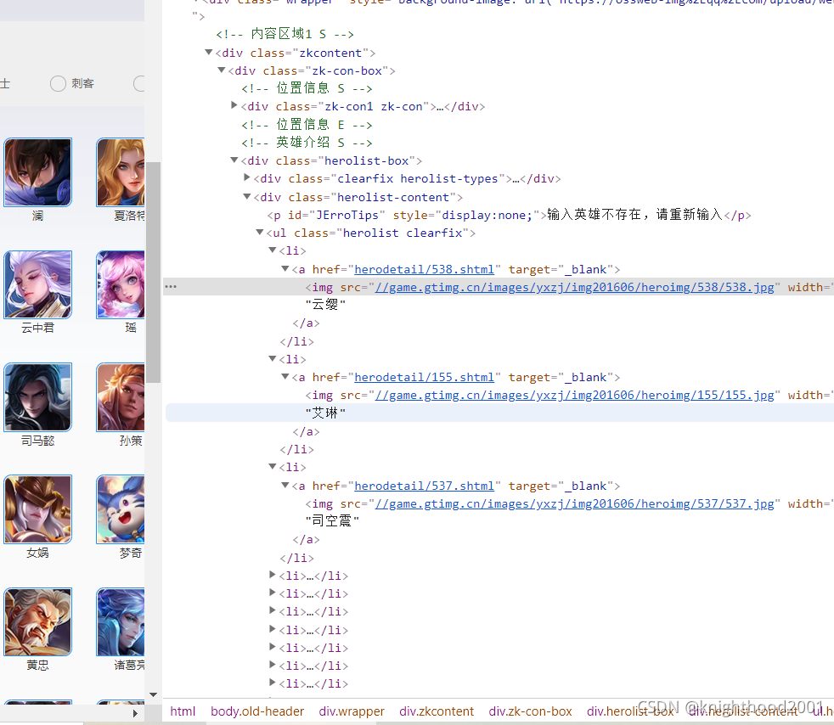Select the 内容区域1 S comment row
The image size is (834, 725).
point(285,34)
